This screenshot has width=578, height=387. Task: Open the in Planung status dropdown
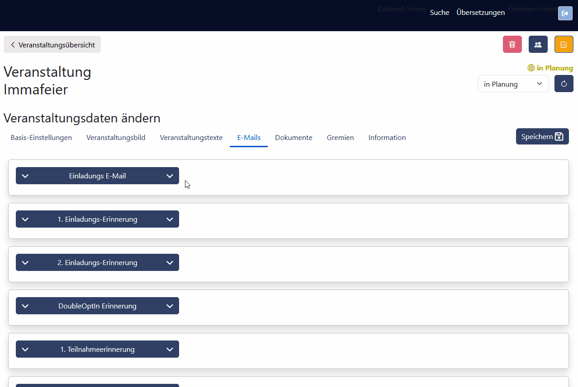click(513, 84)
